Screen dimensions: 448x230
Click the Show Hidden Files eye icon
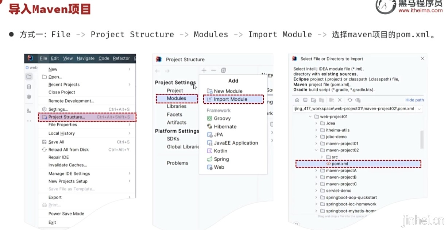(358, 100)
